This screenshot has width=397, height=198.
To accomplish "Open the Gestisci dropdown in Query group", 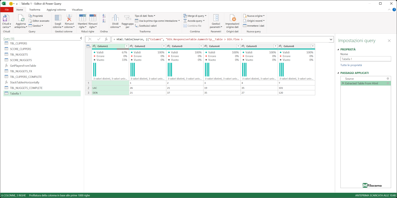I will [x=36, y=25].
